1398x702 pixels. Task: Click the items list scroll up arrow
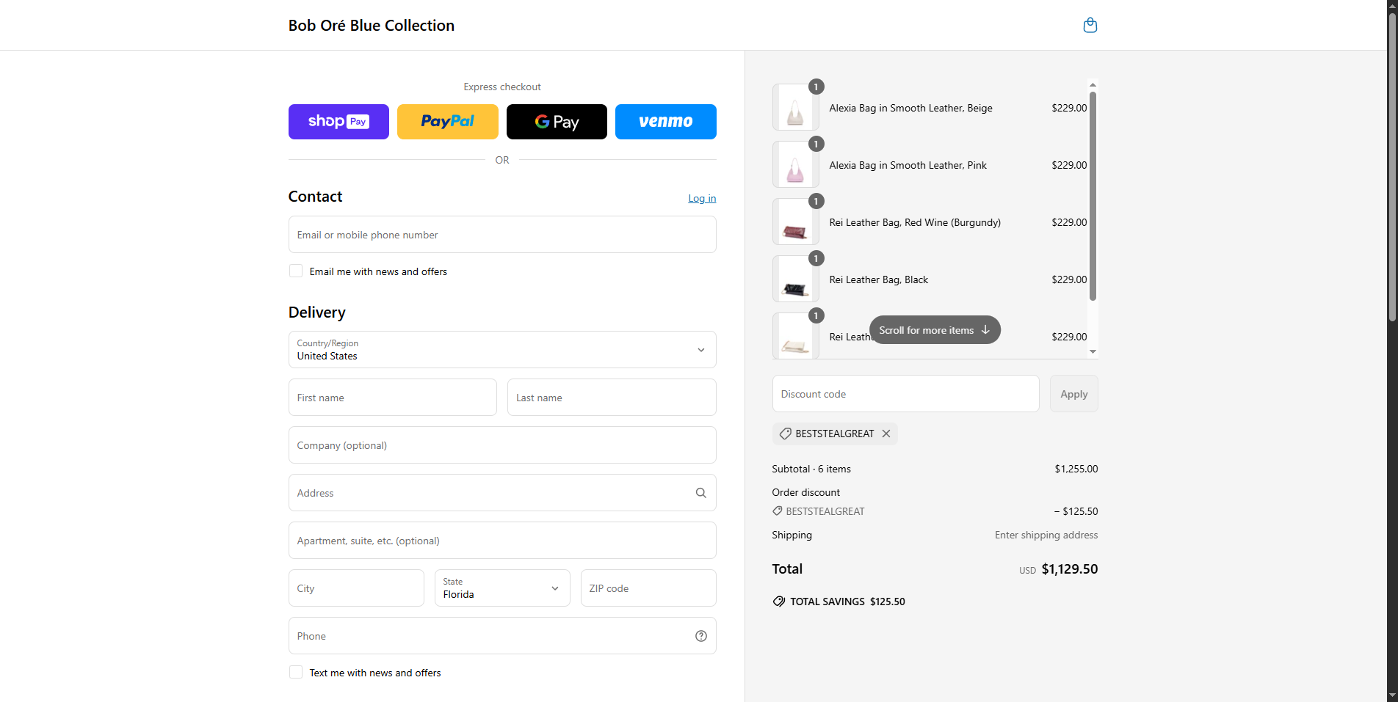(1093, 85)
